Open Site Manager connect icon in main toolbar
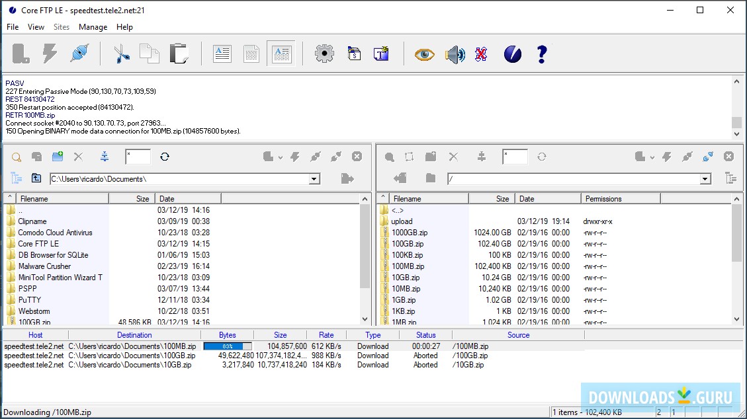This screenshot has width=747, height=419. coord(21,54)
